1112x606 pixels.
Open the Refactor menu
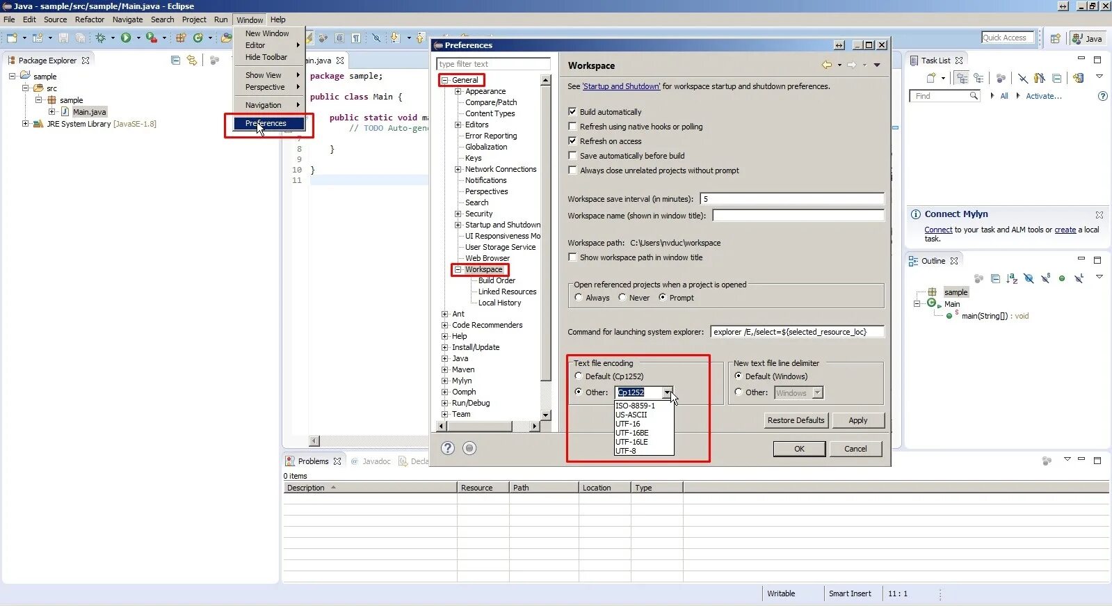click(x=90, y=19)
